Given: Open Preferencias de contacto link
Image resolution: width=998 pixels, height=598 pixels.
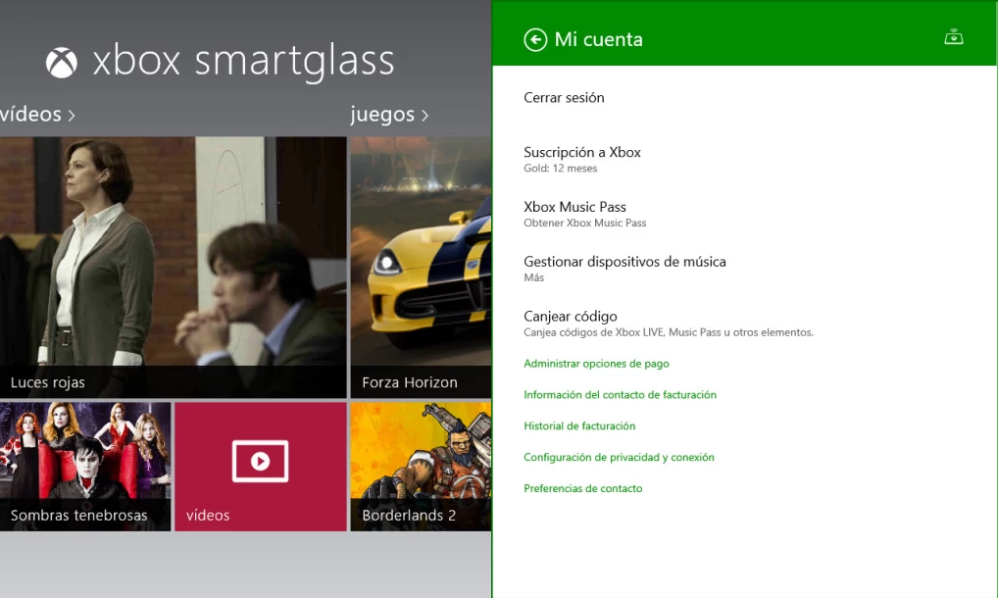Looking at the screenshot, I should (583, 488).
